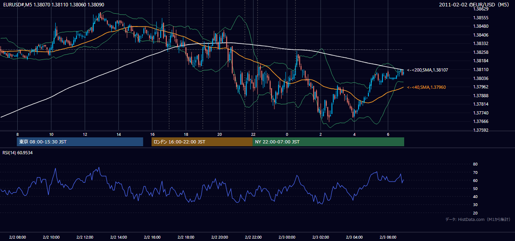The width and height of the screenshot is (515, 241).
Task: Click price axis value 1.38258
Action: [x=481, y=52]
